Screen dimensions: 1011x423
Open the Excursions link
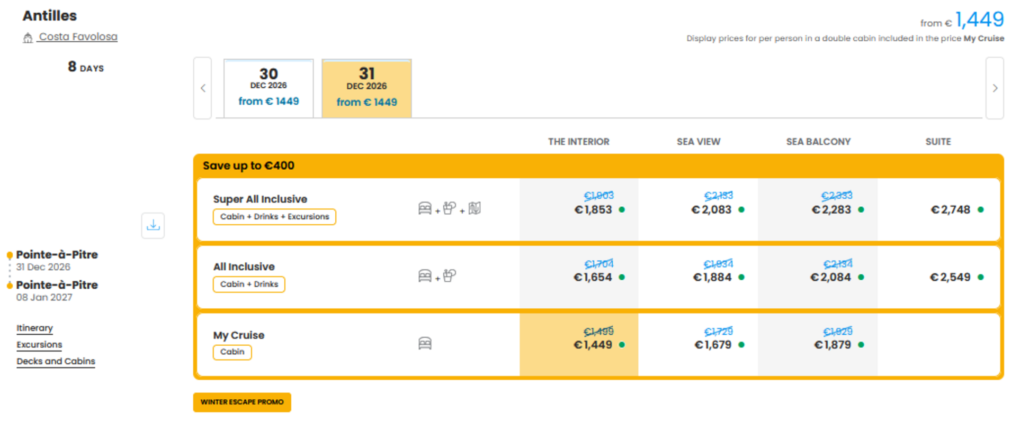(39, 345)
